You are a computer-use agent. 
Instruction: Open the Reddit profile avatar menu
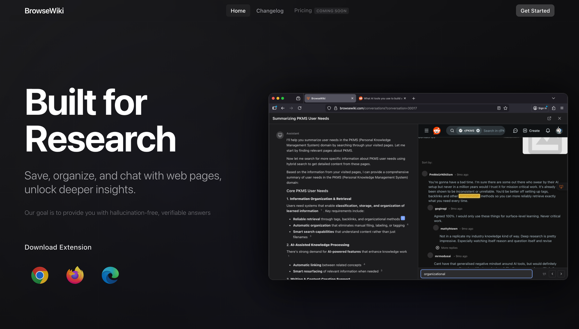(559, 130)
